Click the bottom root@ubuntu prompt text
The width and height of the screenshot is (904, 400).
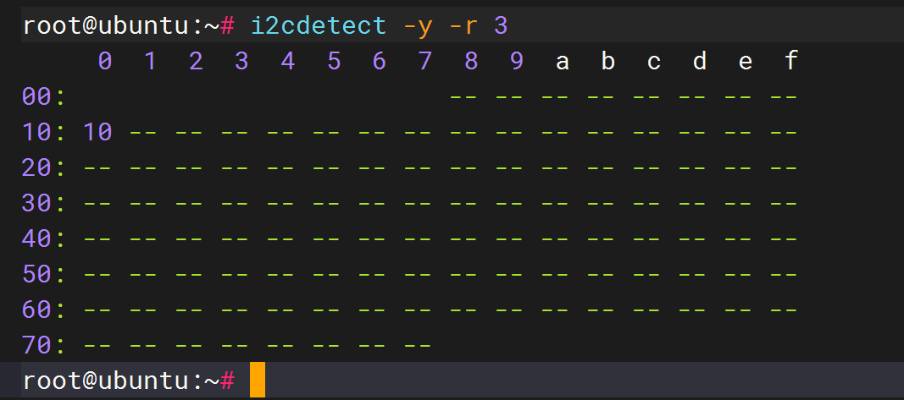(129, 381)
